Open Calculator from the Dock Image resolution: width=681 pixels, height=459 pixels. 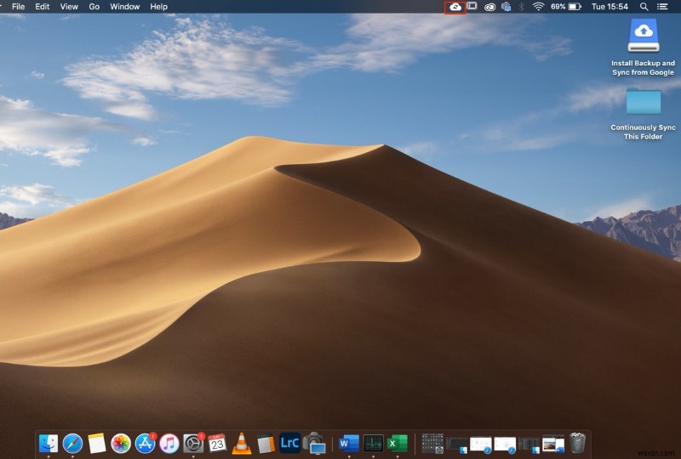pyautogui.click(x=266, y=444)
